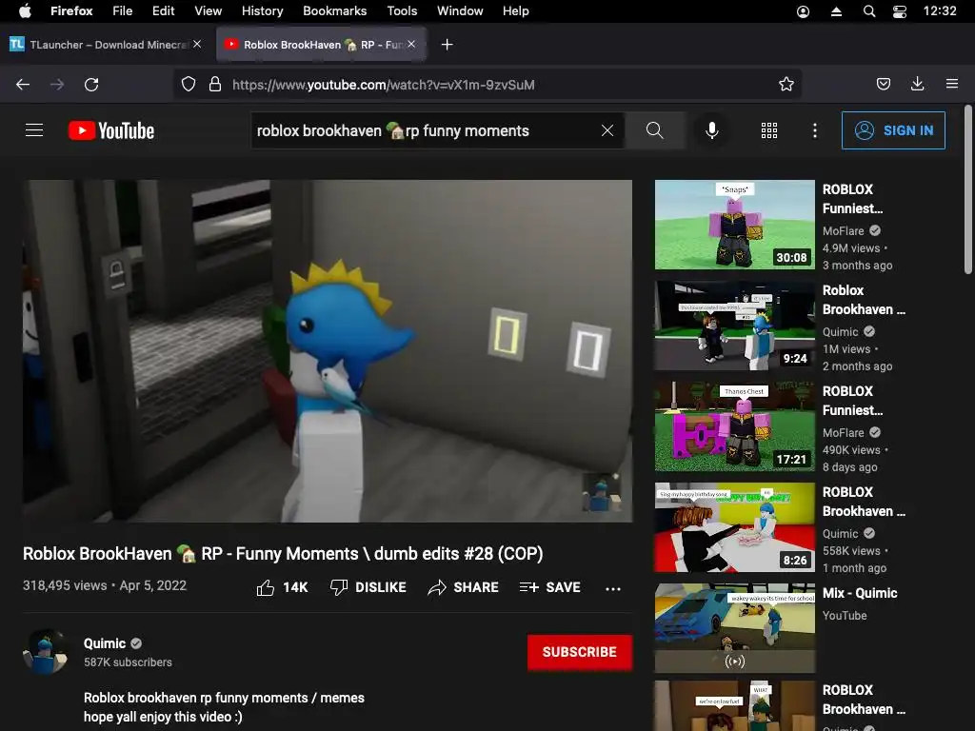The height and width of the screenshot is (731, 975).
Task: Open the YouTube guide sidebar menu
Action: coord(34,129)
